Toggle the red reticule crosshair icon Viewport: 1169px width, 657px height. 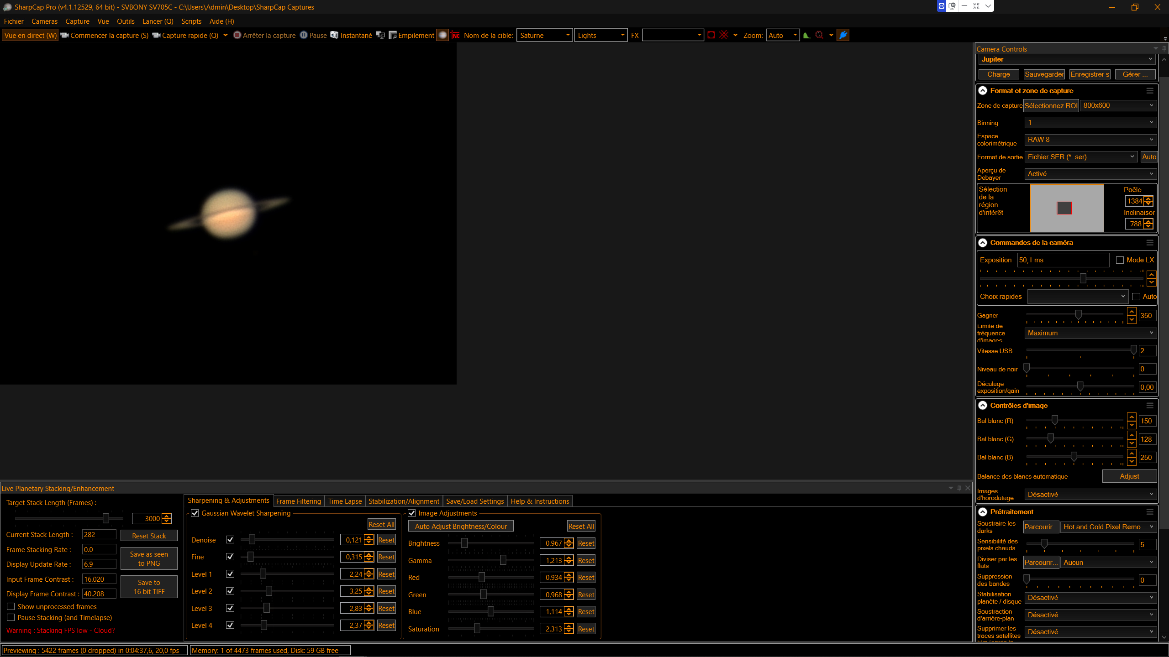click(x=724, y=35)
